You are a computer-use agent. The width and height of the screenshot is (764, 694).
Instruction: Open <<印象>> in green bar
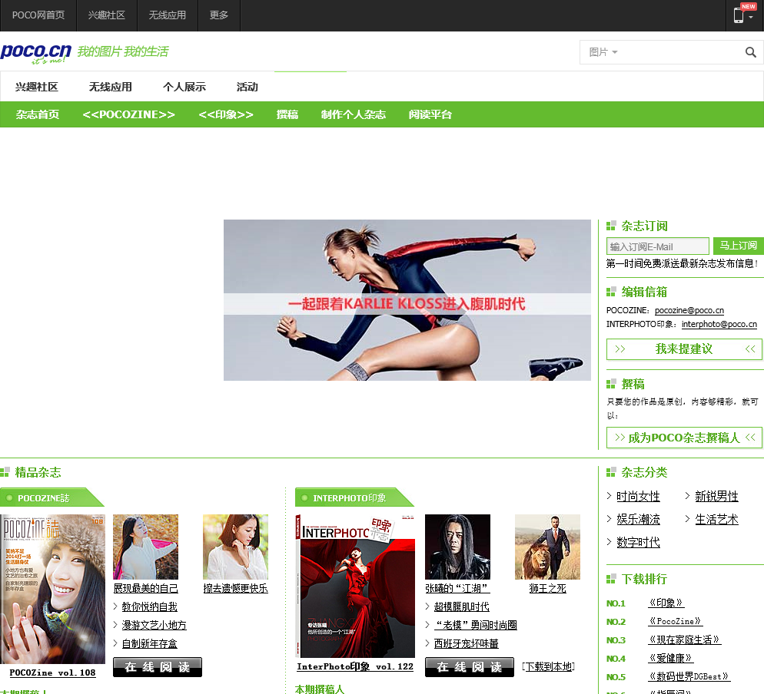226,114
